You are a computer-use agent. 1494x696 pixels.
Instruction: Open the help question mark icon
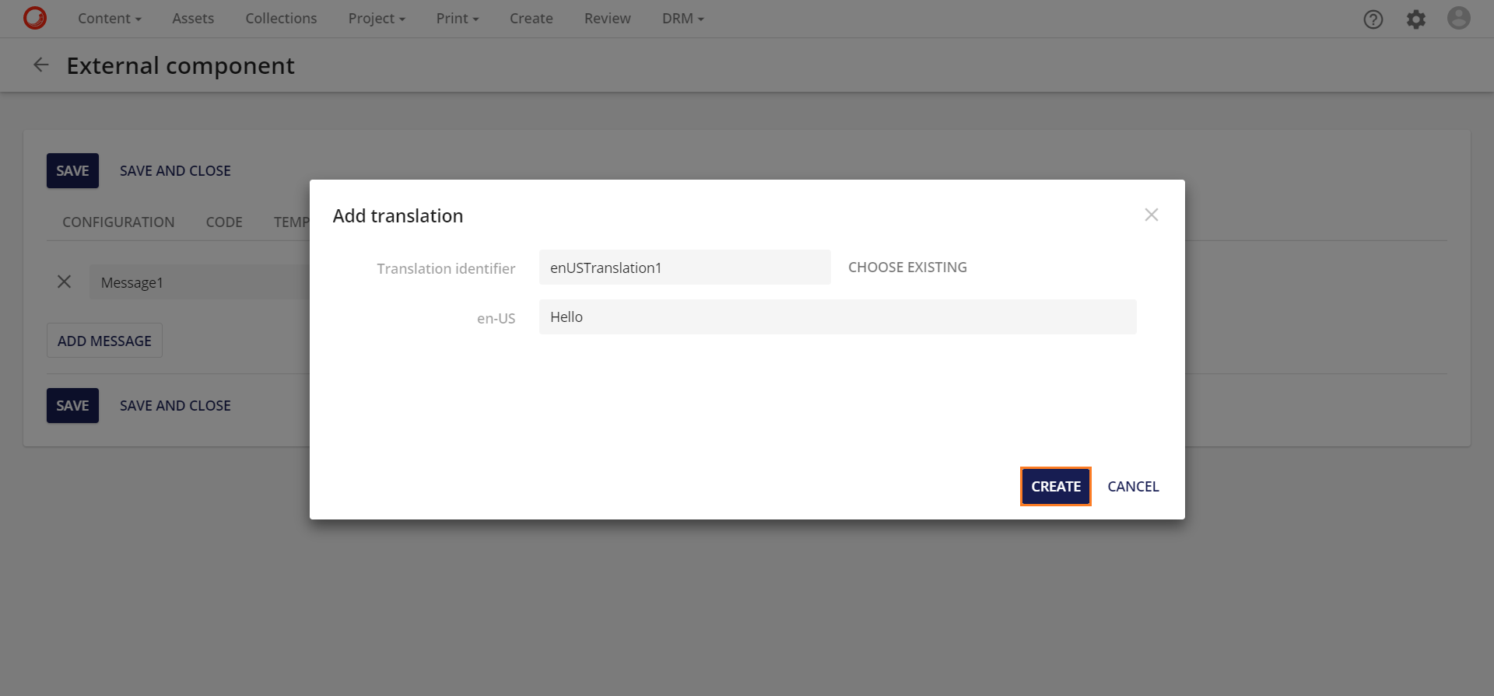coord(1373,19)
